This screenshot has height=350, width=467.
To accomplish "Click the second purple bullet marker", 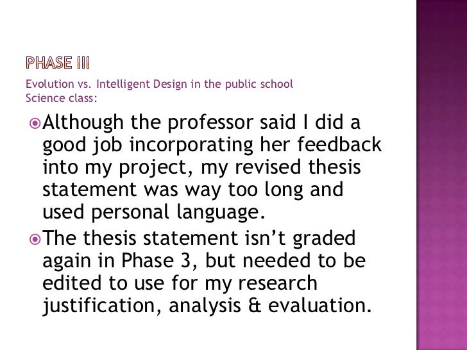I will coord(35,239).
